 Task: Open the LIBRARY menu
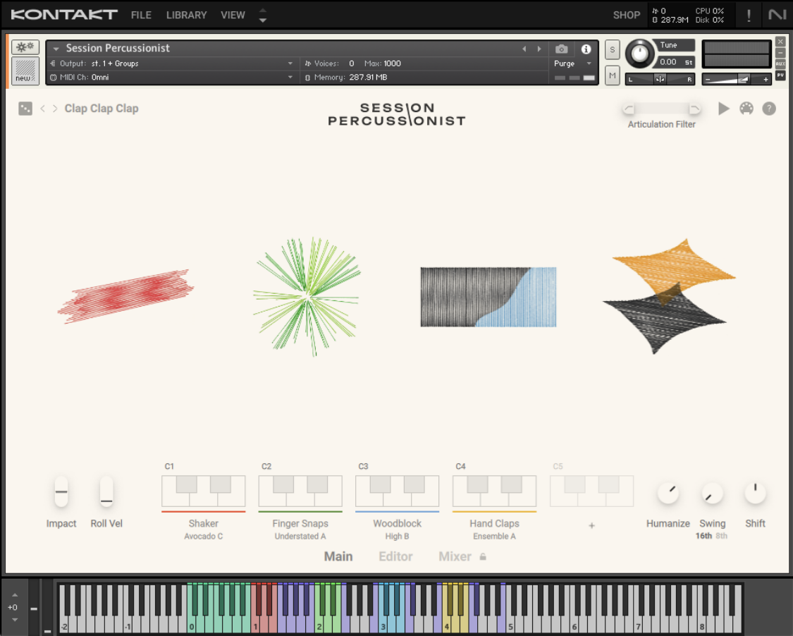point(186,14)
